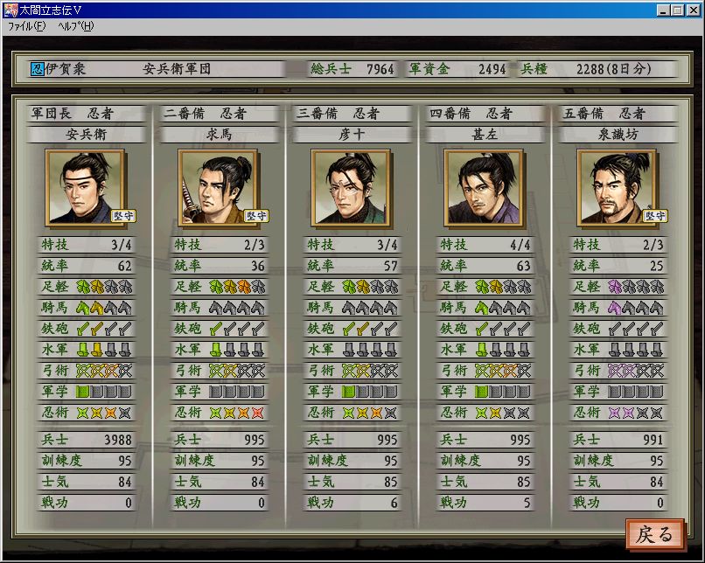
Task: Click 求馬's 忍術 shuriken icons
Action: [x=237, y=413]
